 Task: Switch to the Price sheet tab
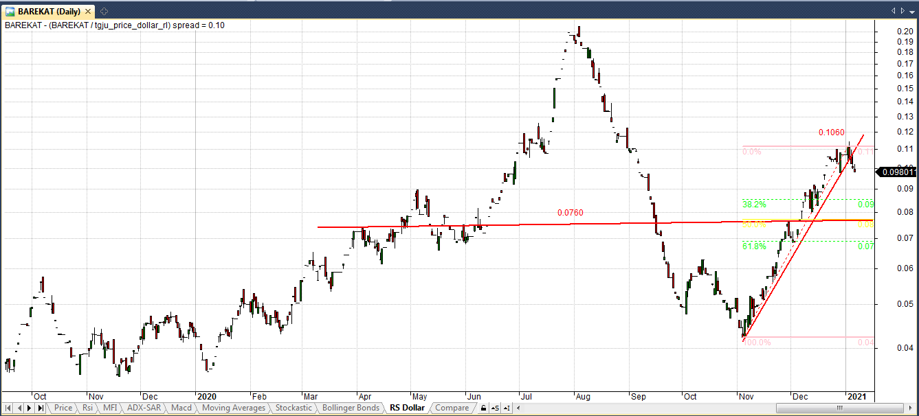(63, 408)
